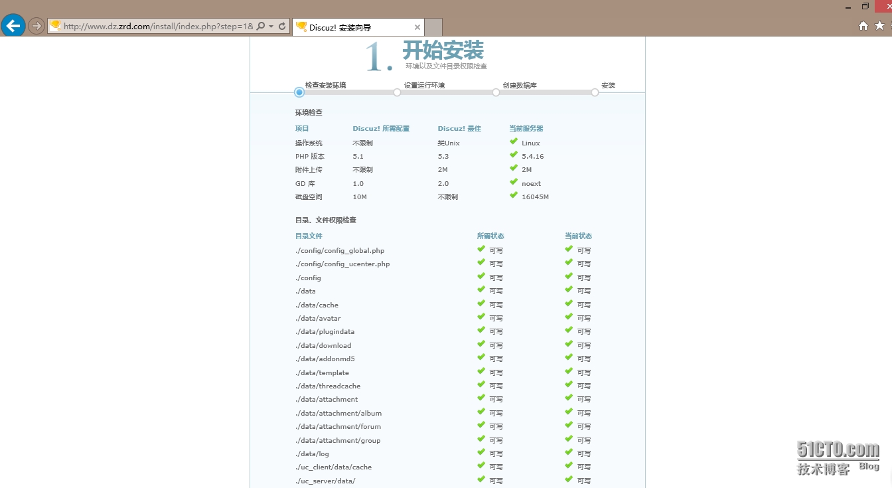Click the 'Discuz! 最佳' column header
Viewport: 892px width, 488px height.
pyautogui.click(x=459, y=129)
